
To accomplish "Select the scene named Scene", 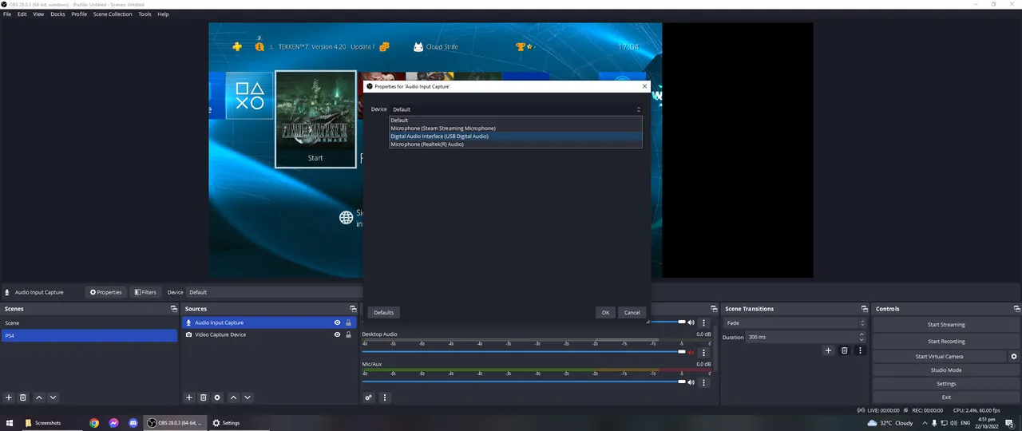I will pyautogui.click(x=89, y=323).
